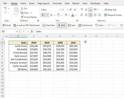Toggle Italic formatting
The height and width of the screenshot is (98, 124).
pos(47,15)
